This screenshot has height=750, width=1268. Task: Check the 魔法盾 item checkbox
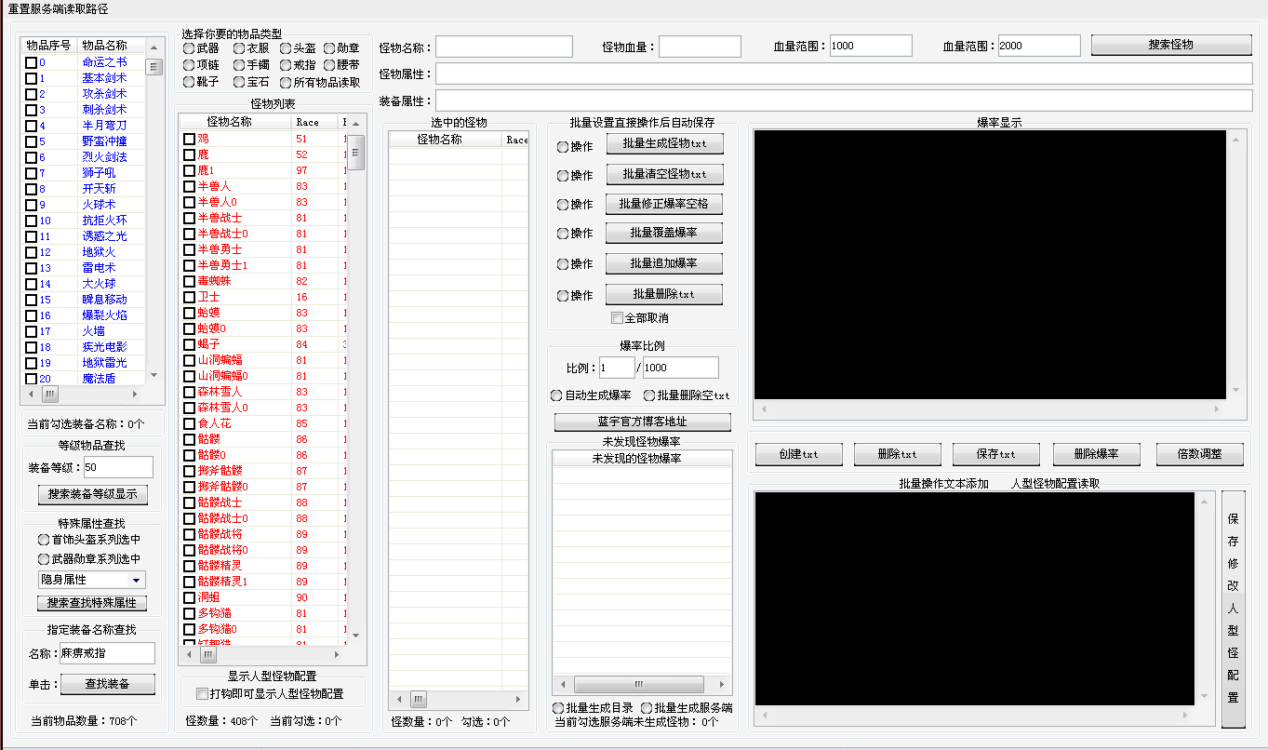(31, 379)
